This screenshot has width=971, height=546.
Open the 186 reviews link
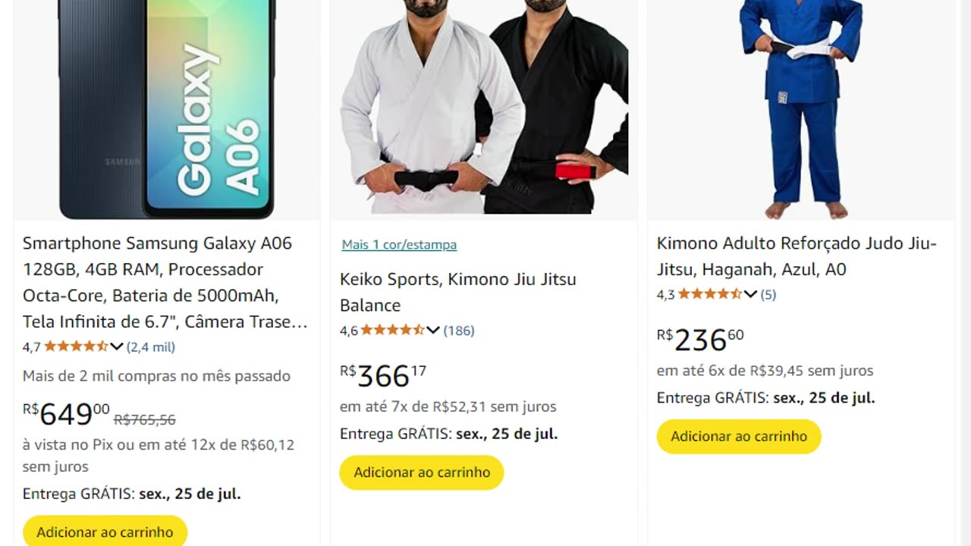tap(459, 330)
